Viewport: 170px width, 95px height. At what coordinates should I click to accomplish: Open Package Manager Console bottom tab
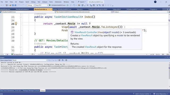coord(31,91)
